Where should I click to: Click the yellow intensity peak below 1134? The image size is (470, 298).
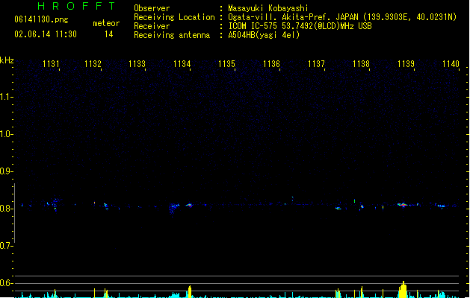click(x=190, y=292)
